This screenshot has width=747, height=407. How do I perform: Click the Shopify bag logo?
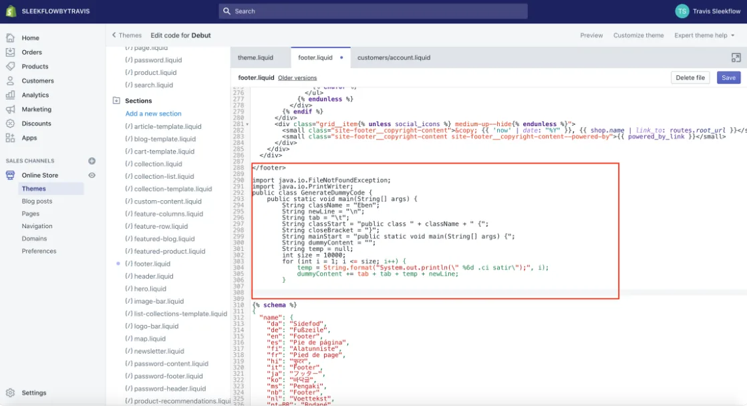pyautogui.click(x=11, y=11)
